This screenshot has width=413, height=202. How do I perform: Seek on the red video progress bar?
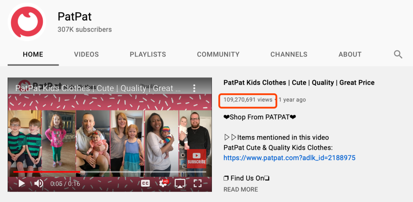47,172
